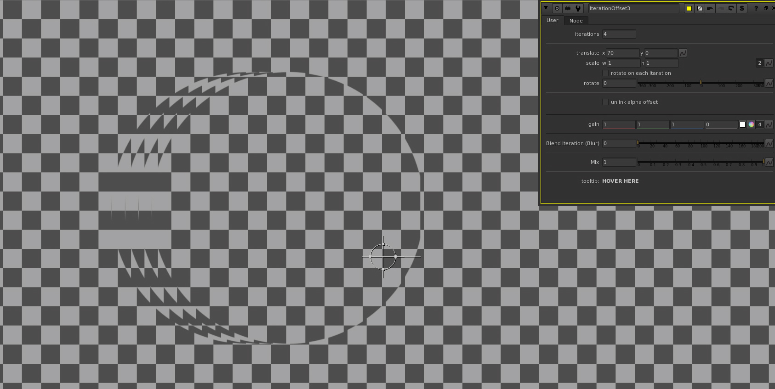Click the S icon in panel header
The height and width of the screenshot is (389, 775).
(742, 8)
